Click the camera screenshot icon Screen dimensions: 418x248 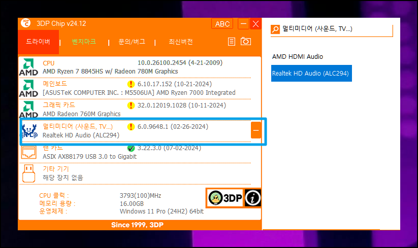[246, 41]
